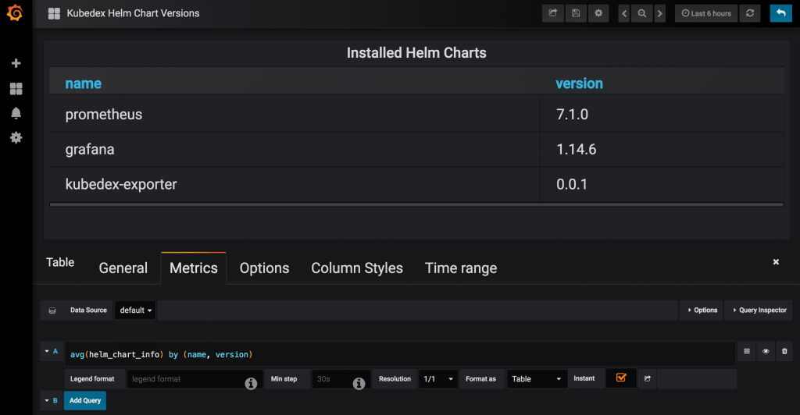
Task: Click the kubedex-exporter name cell
Action: [295, 184]
